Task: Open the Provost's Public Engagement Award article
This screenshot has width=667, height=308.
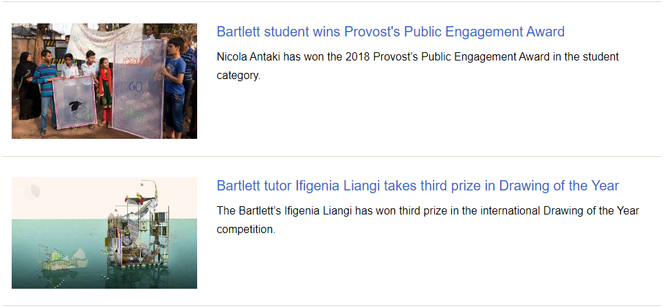Action: tap(390, 32)
